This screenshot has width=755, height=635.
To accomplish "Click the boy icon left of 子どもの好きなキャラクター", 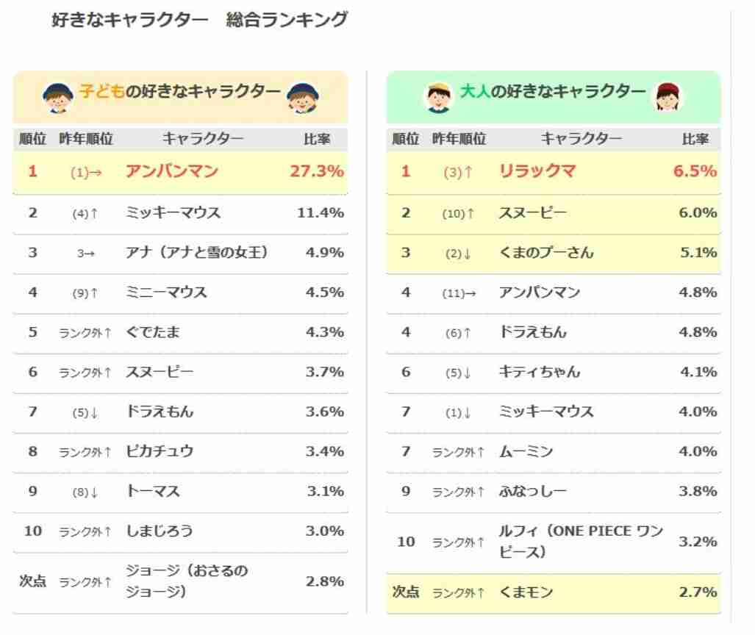I will [x=58, y=98].
